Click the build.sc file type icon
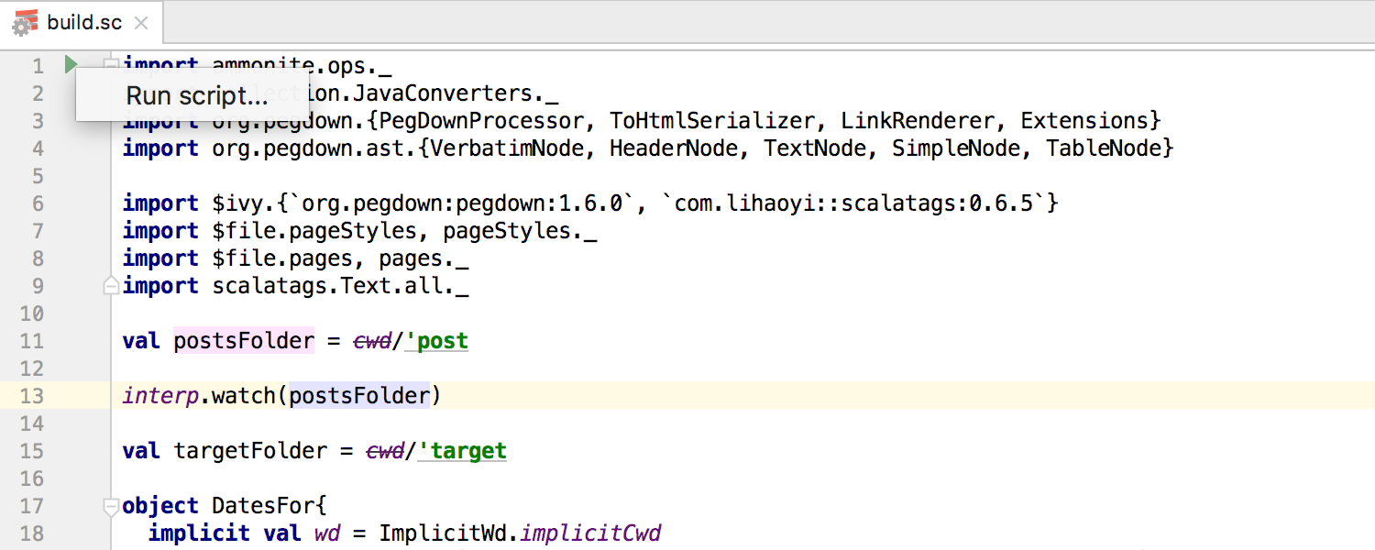1375x550 pixels. (26, 23)
